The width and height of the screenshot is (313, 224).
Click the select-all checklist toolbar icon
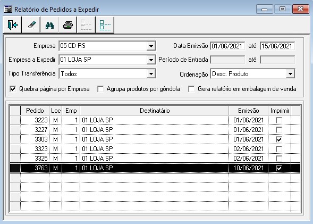pyautogui.click(x=105, y=25)
